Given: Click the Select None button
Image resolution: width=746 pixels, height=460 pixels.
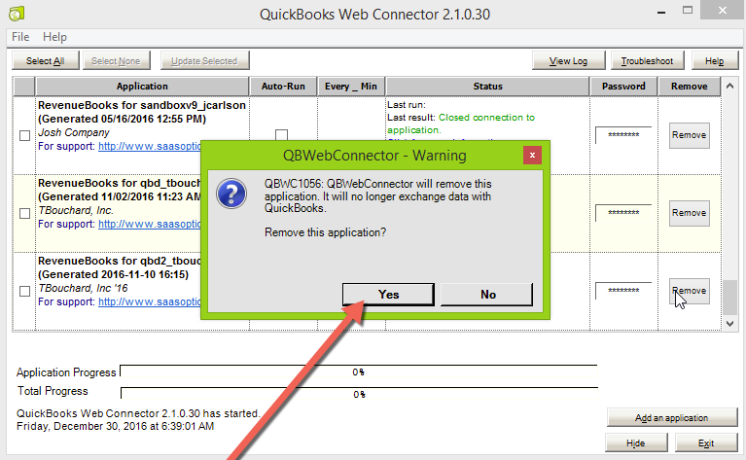Looking at the screenshot, I should pos(116,61).
